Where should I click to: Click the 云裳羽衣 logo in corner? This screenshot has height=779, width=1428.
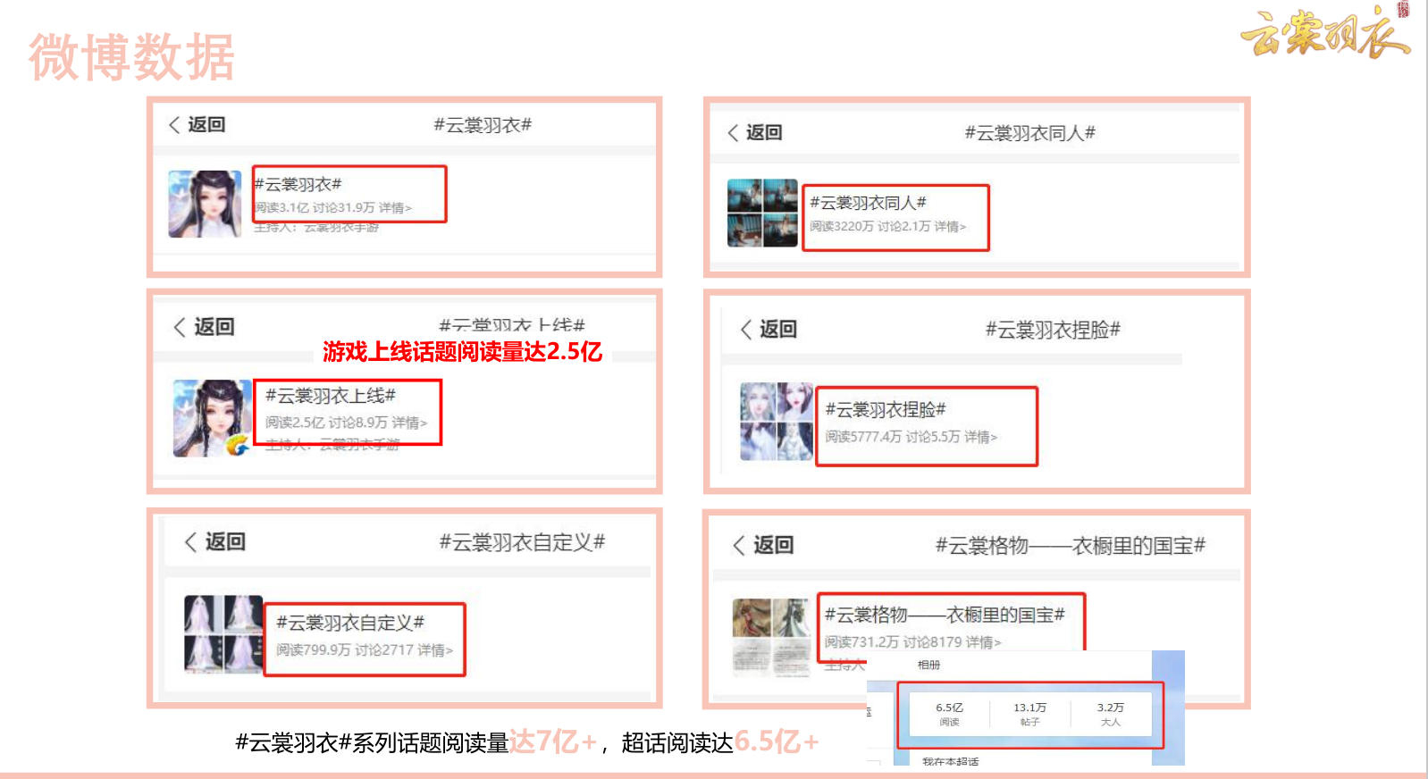[x=1326, y=32]
